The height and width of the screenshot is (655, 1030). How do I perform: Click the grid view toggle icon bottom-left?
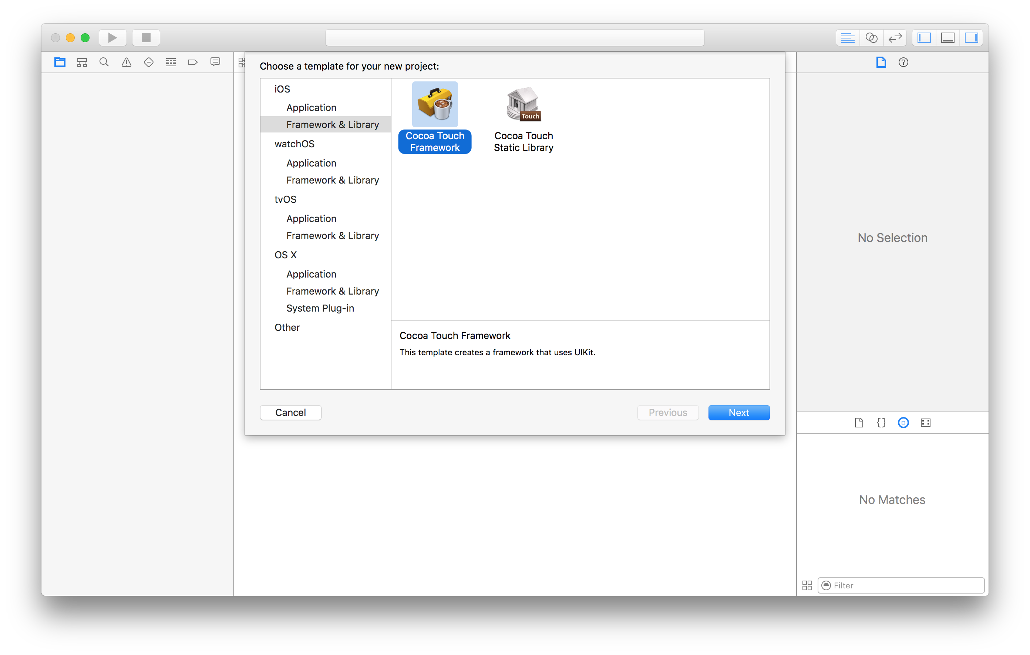[x=808, y=585]
